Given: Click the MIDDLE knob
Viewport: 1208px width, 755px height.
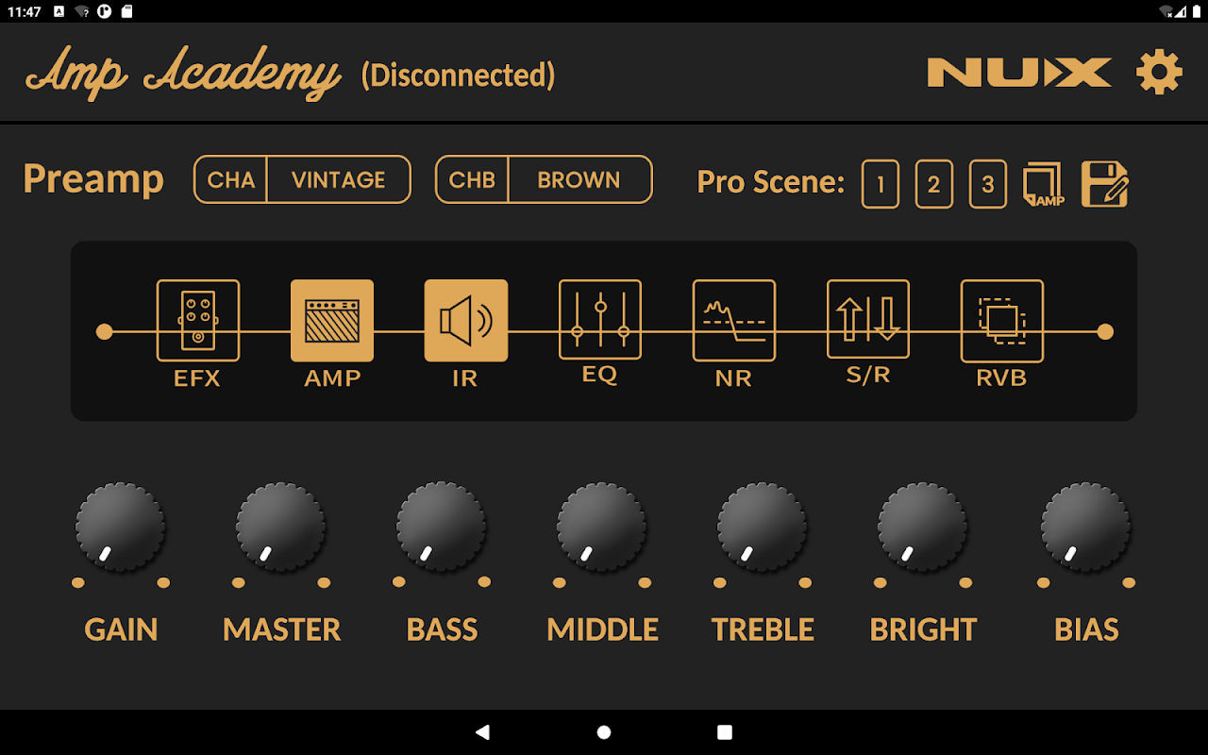Looking at the screenshot, I should 601,527.
